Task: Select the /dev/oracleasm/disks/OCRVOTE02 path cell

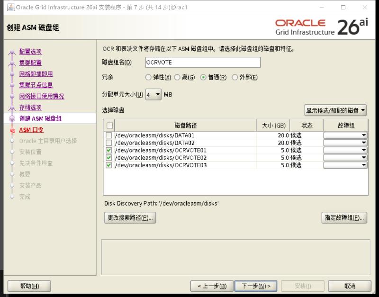Action: [185, 158]
